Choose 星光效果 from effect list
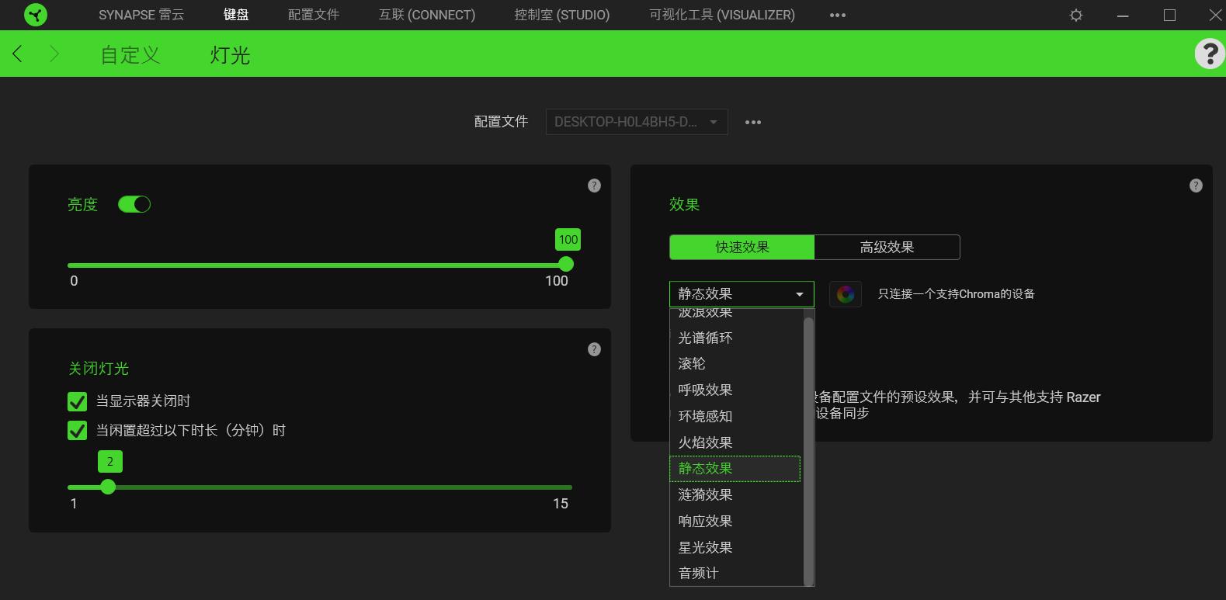 [x=735, y=547]
